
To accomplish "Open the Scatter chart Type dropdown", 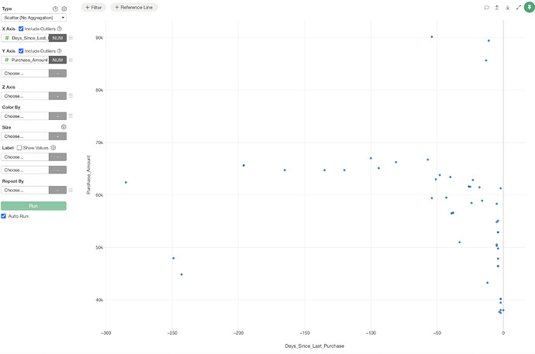I will 33,17.
